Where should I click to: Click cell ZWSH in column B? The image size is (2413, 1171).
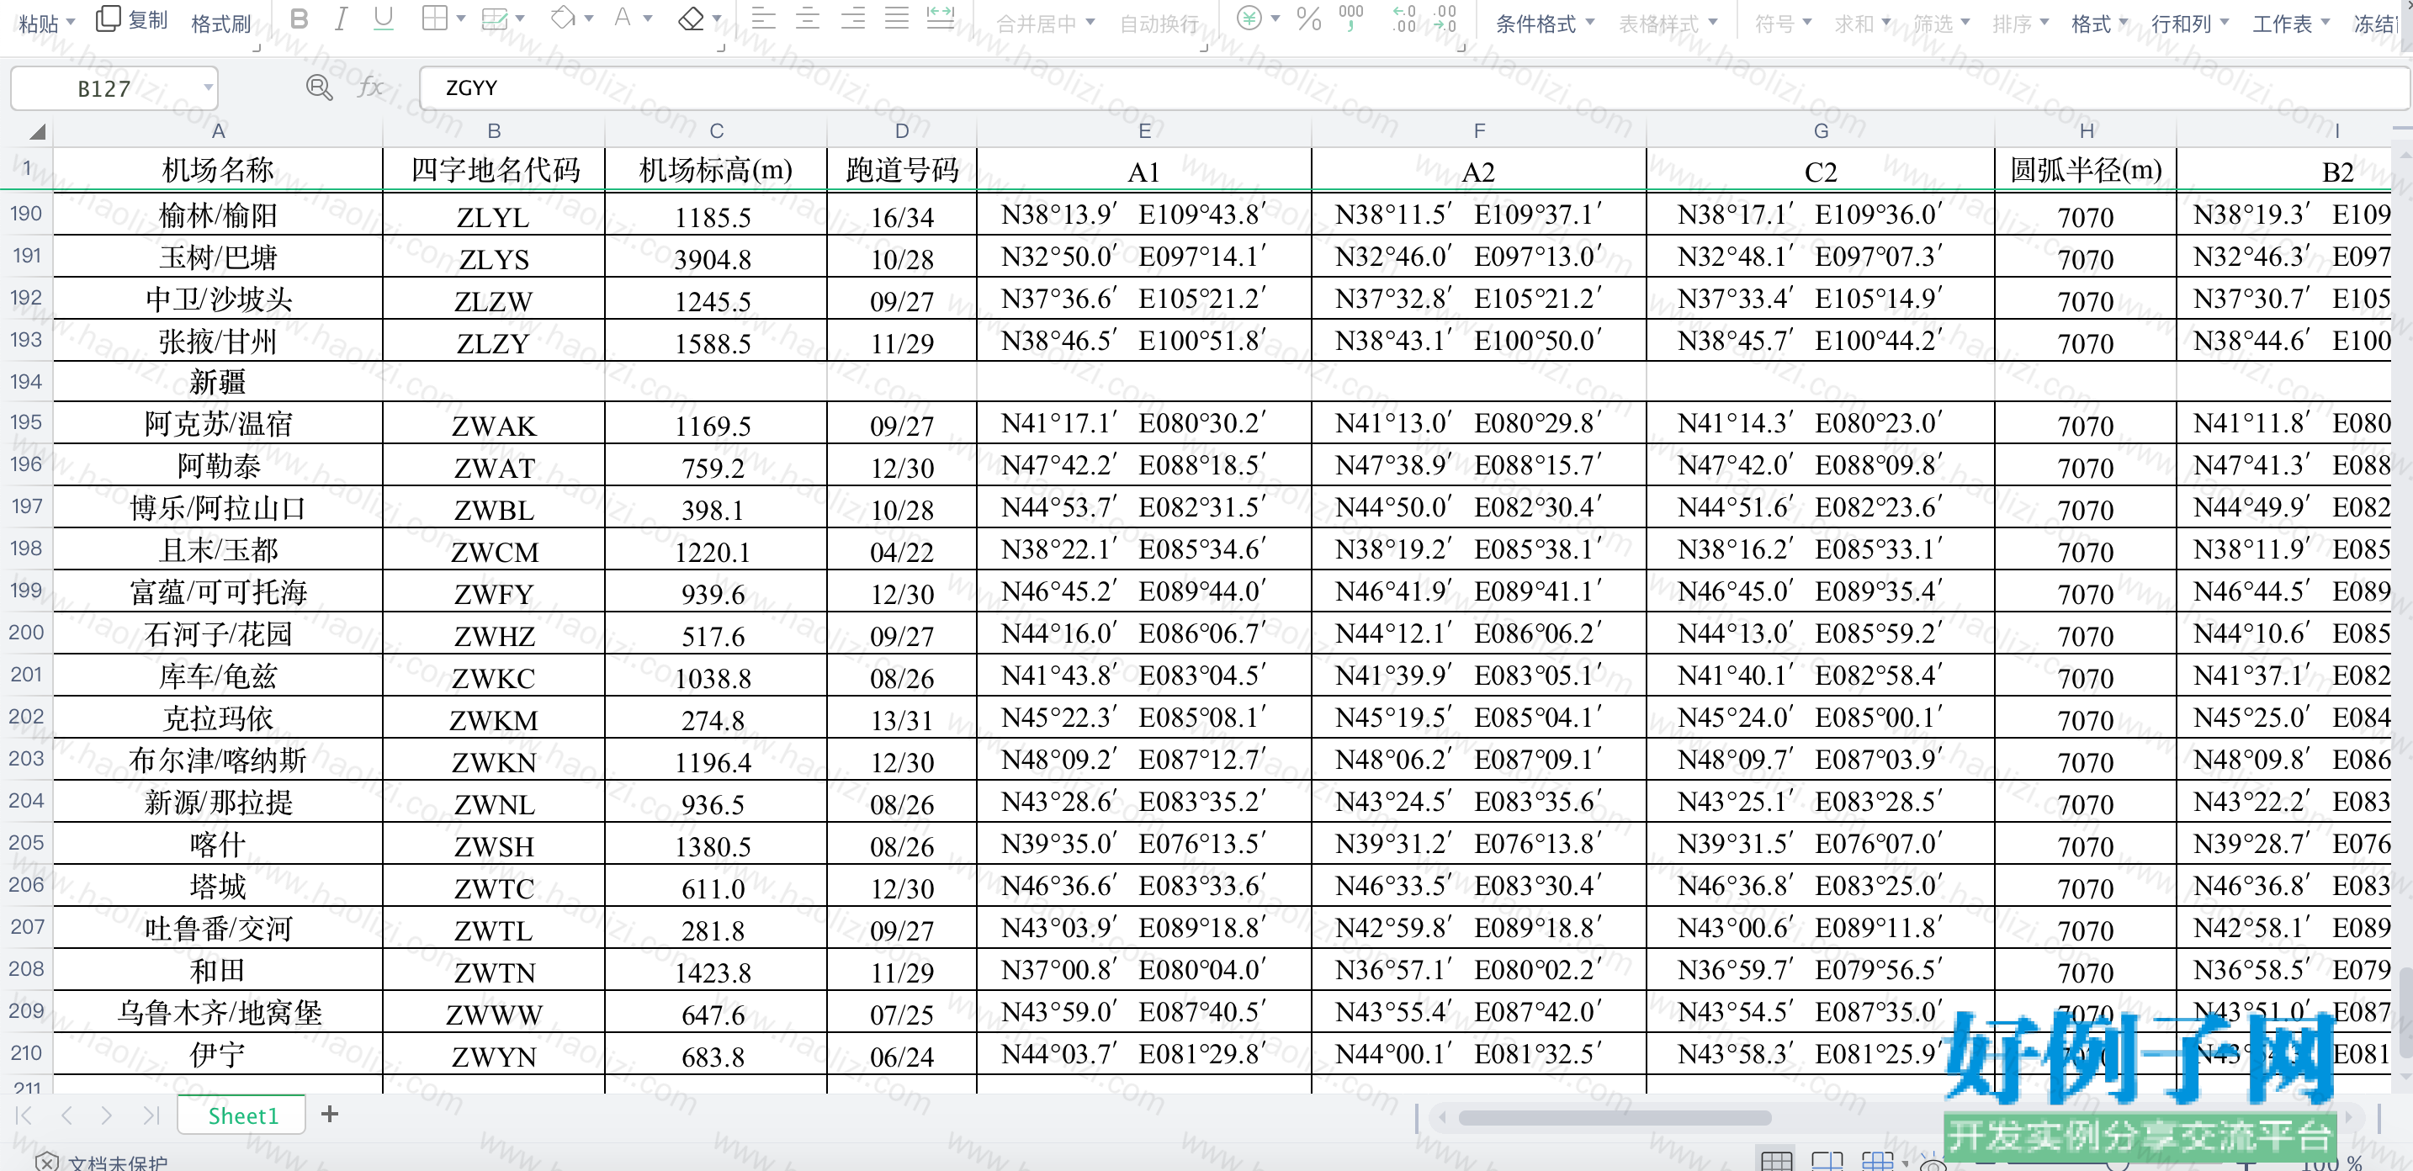point(494,845)
